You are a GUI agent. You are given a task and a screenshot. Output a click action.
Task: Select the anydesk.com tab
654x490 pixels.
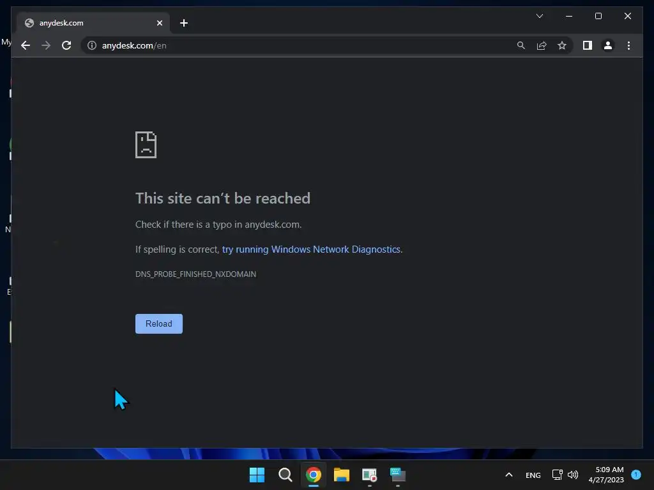(93, 23)
